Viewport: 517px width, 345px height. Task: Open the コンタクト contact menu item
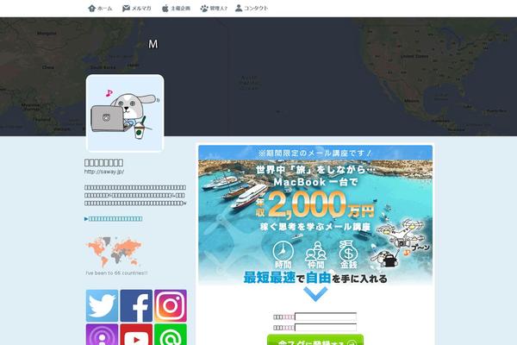[252, 9]
